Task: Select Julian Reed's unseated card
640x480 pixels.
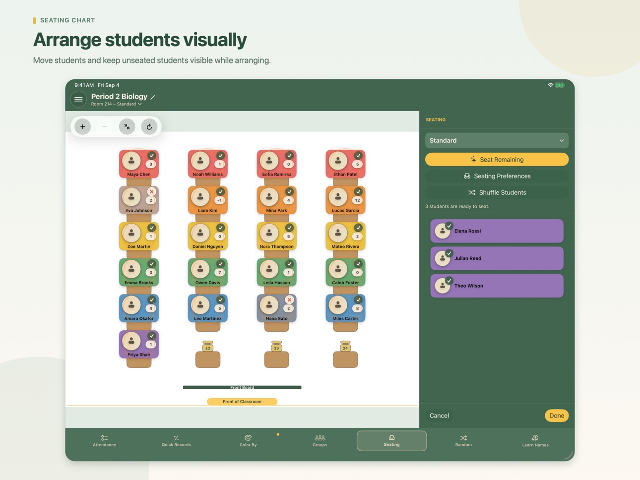Action: click(497, 258)
